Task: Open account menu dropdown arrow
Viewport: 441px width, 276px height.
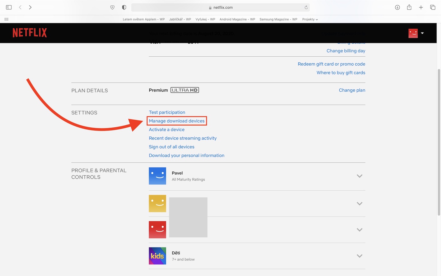Action: pos(422,33)
